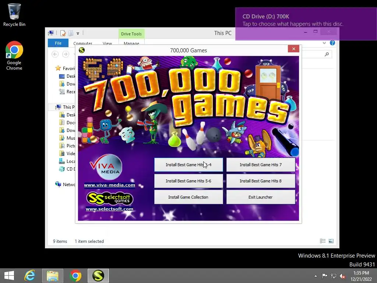Click Exit Launcher button
The image size is (377, 283).
[261, 197]
